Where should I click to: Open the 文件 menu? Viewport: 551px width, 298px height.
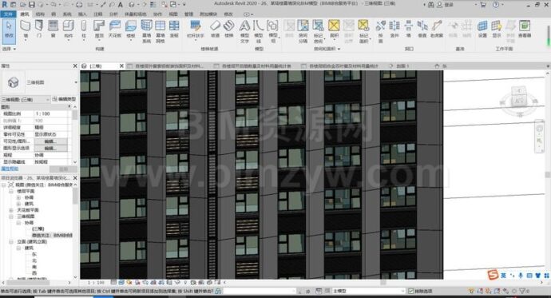click(x=8, y=14)
